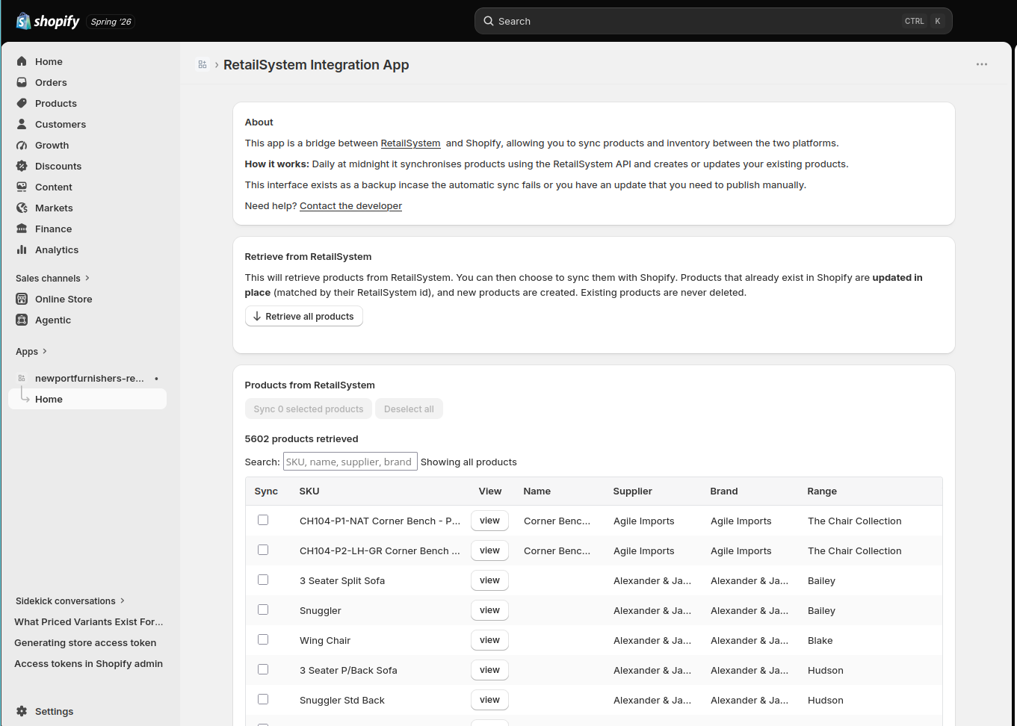Open Orders via its inbox icon
This screenshot has width=1017, height=726.
click(22, 82)
